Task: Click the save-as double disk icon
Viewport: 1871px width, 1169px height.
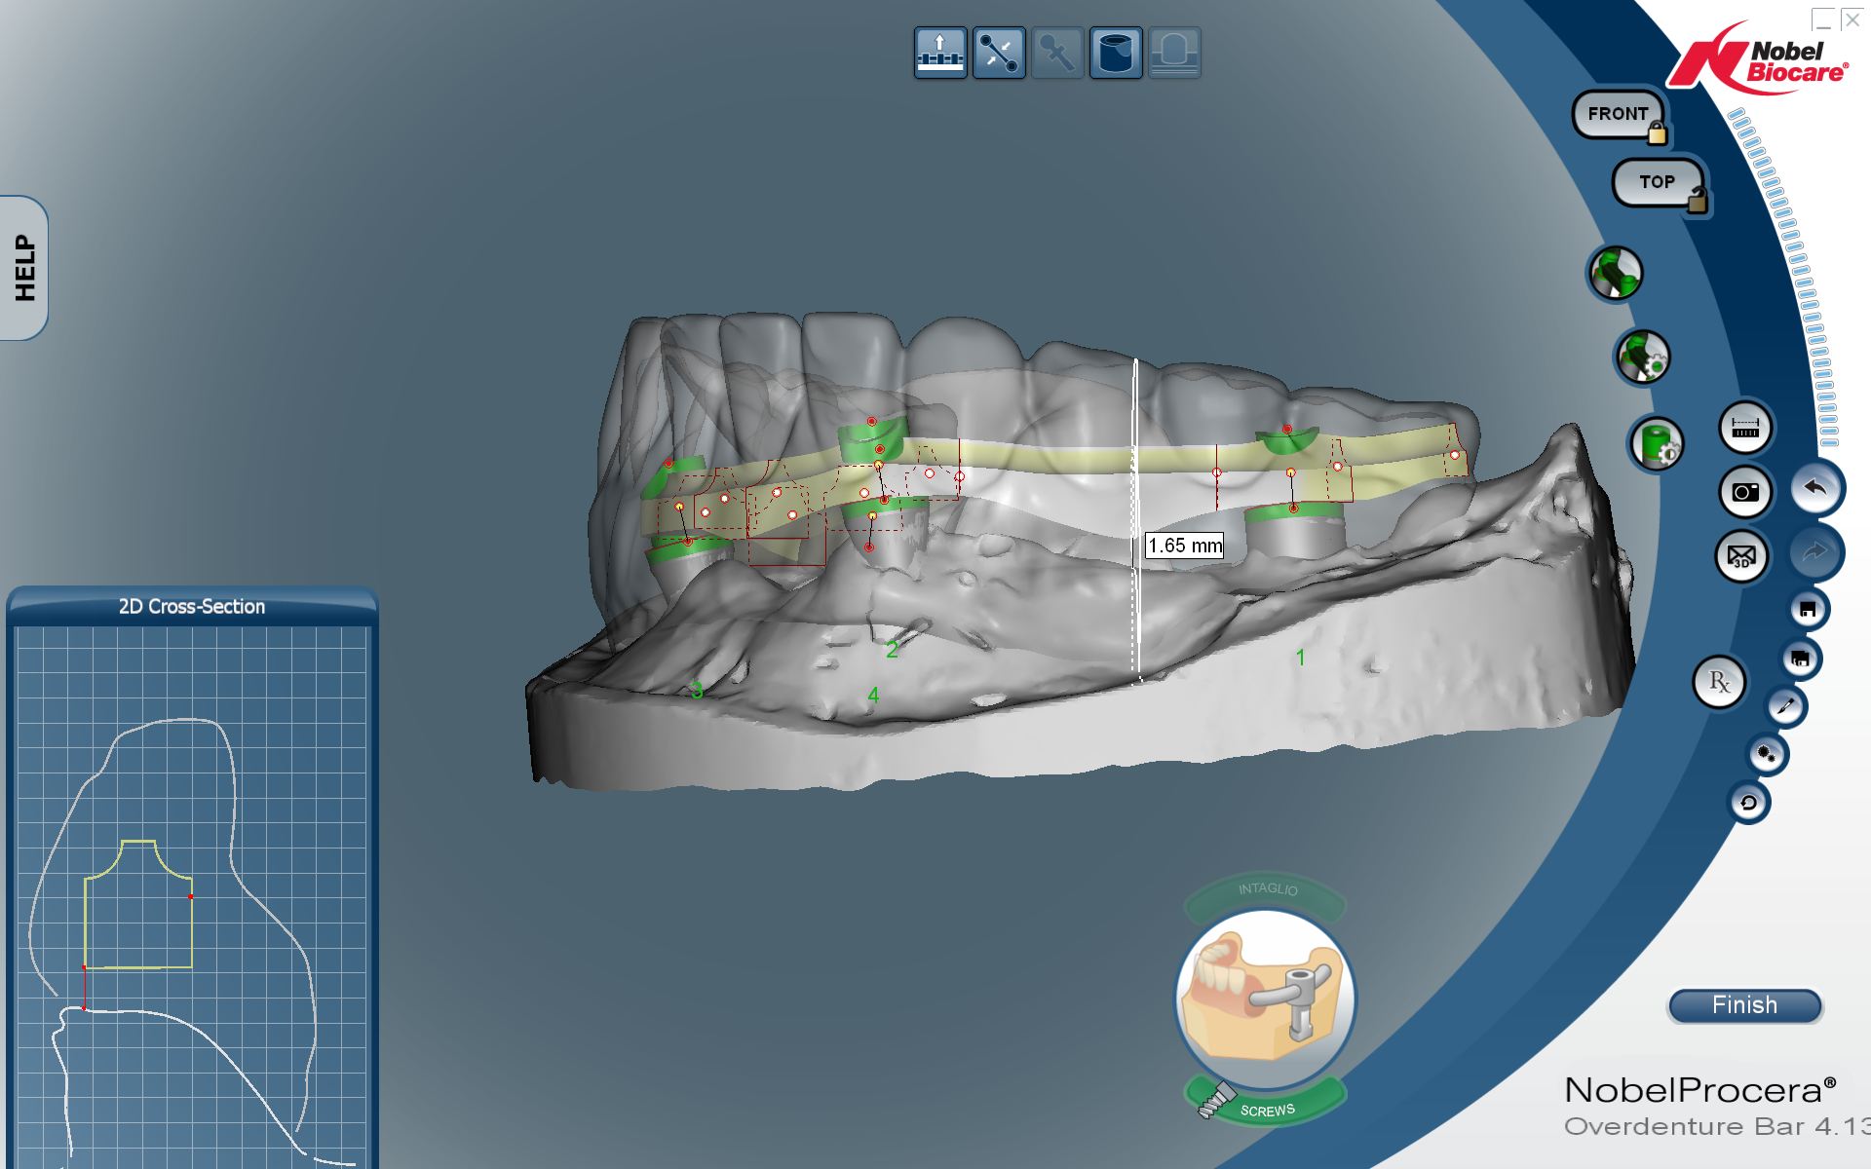Action: coord(1800,660)
